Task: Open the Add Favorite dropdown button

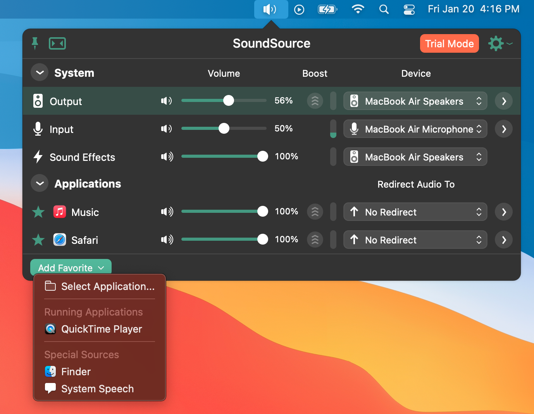Action: [x=71, y=267]
